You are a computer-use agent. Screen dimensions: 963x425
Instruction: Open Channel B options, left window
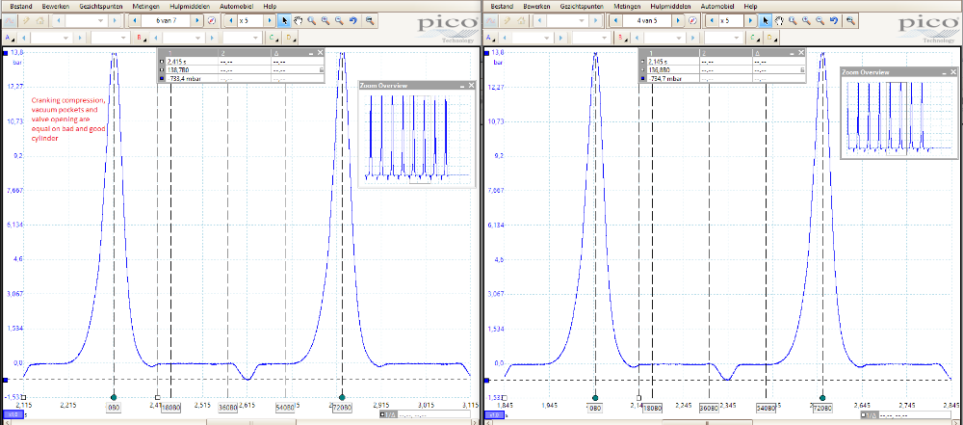click(141, 39)
